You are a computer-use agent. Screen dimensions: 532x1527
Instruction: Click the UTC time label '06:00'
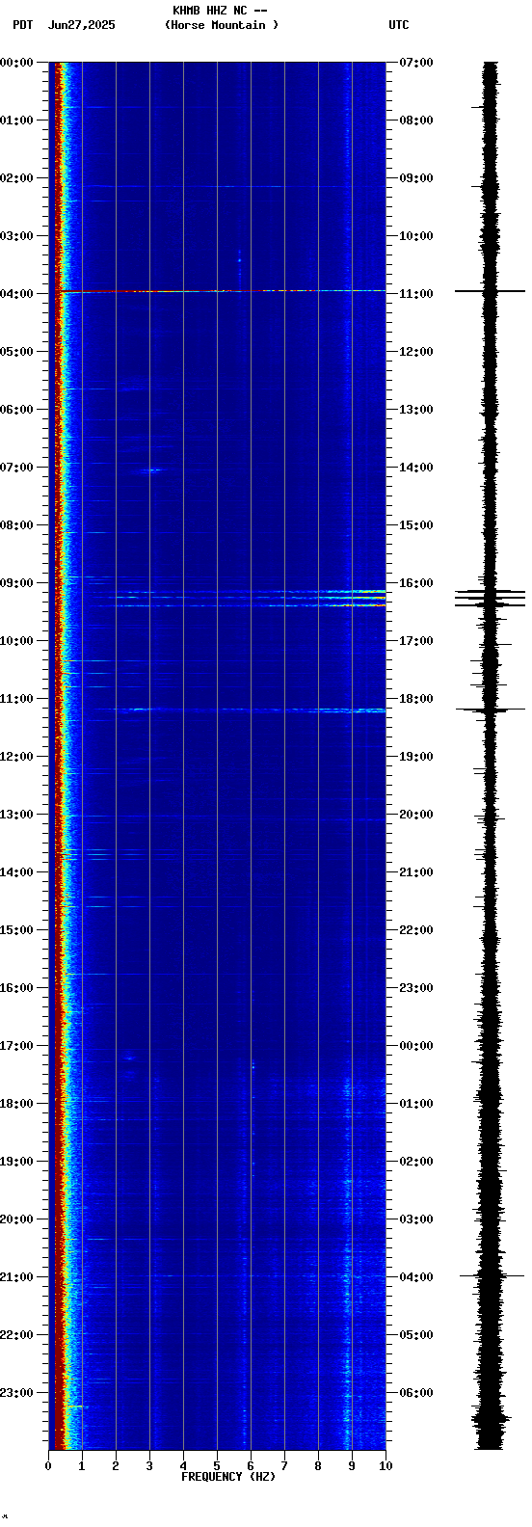click(x=416, y=1393)
